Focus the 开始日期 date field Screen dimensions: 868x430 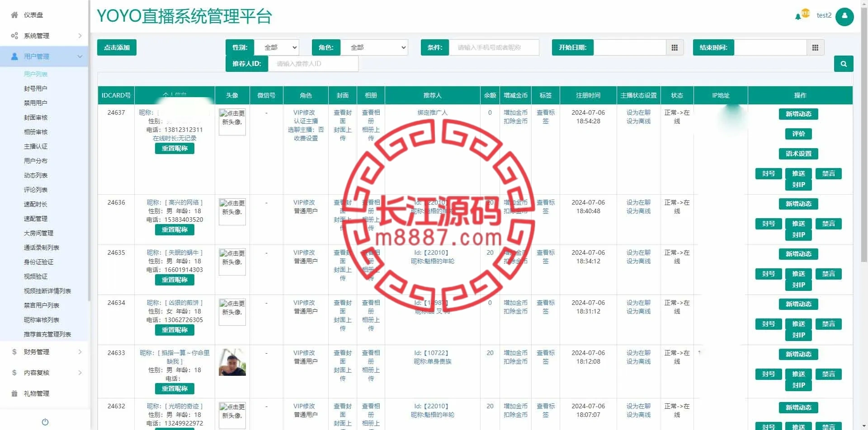point(630,47)
